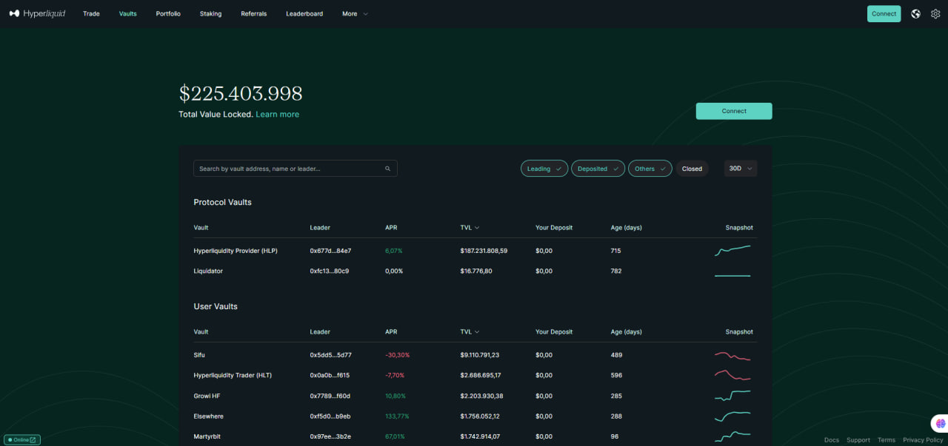Open the pink brain assistant icon
Screen dimensions: 948x446
(940, 424)
